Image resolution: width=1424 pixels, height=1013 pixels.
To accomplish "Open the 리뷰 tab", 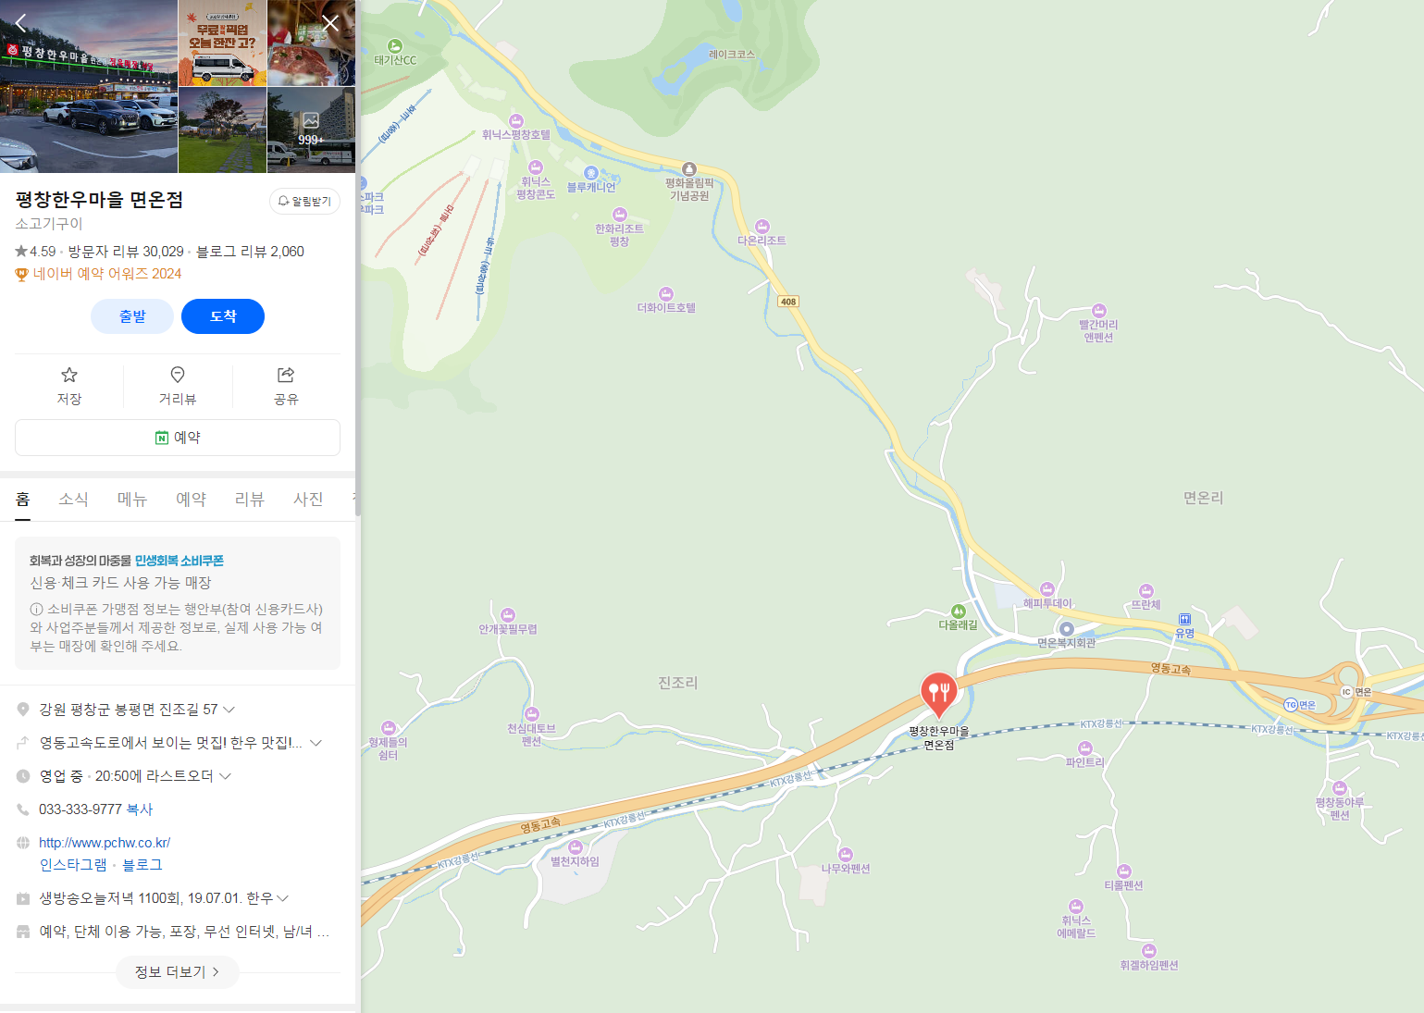I will (249, 500).
